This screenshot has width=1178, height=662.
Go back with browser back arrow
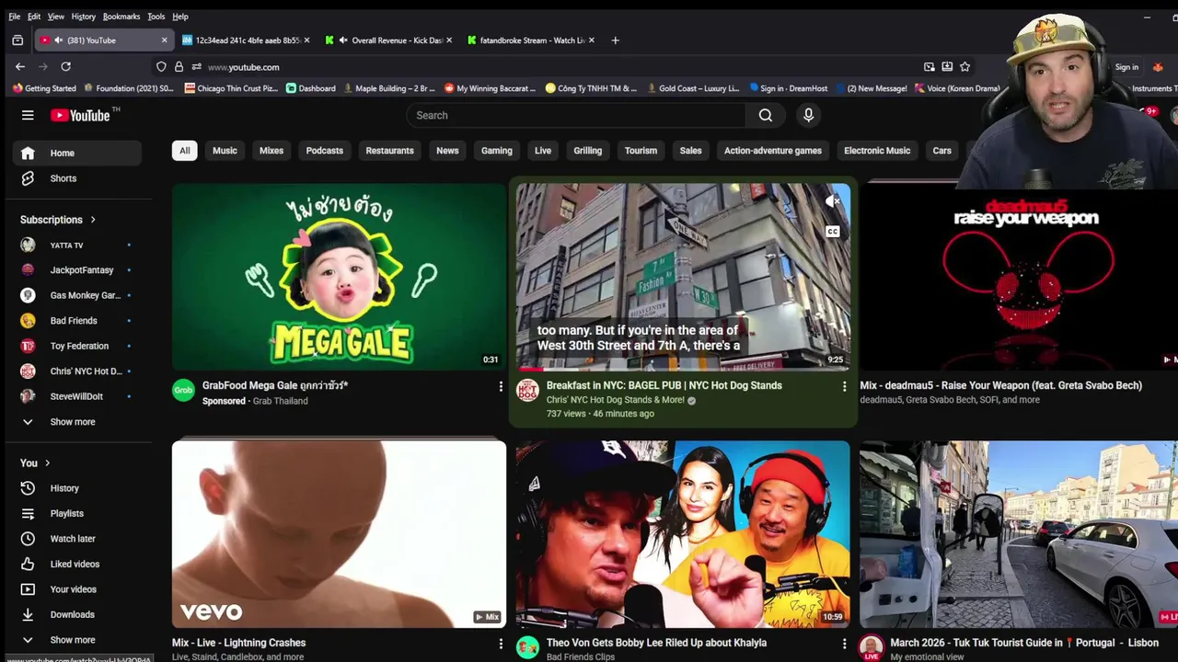(20, 66)
